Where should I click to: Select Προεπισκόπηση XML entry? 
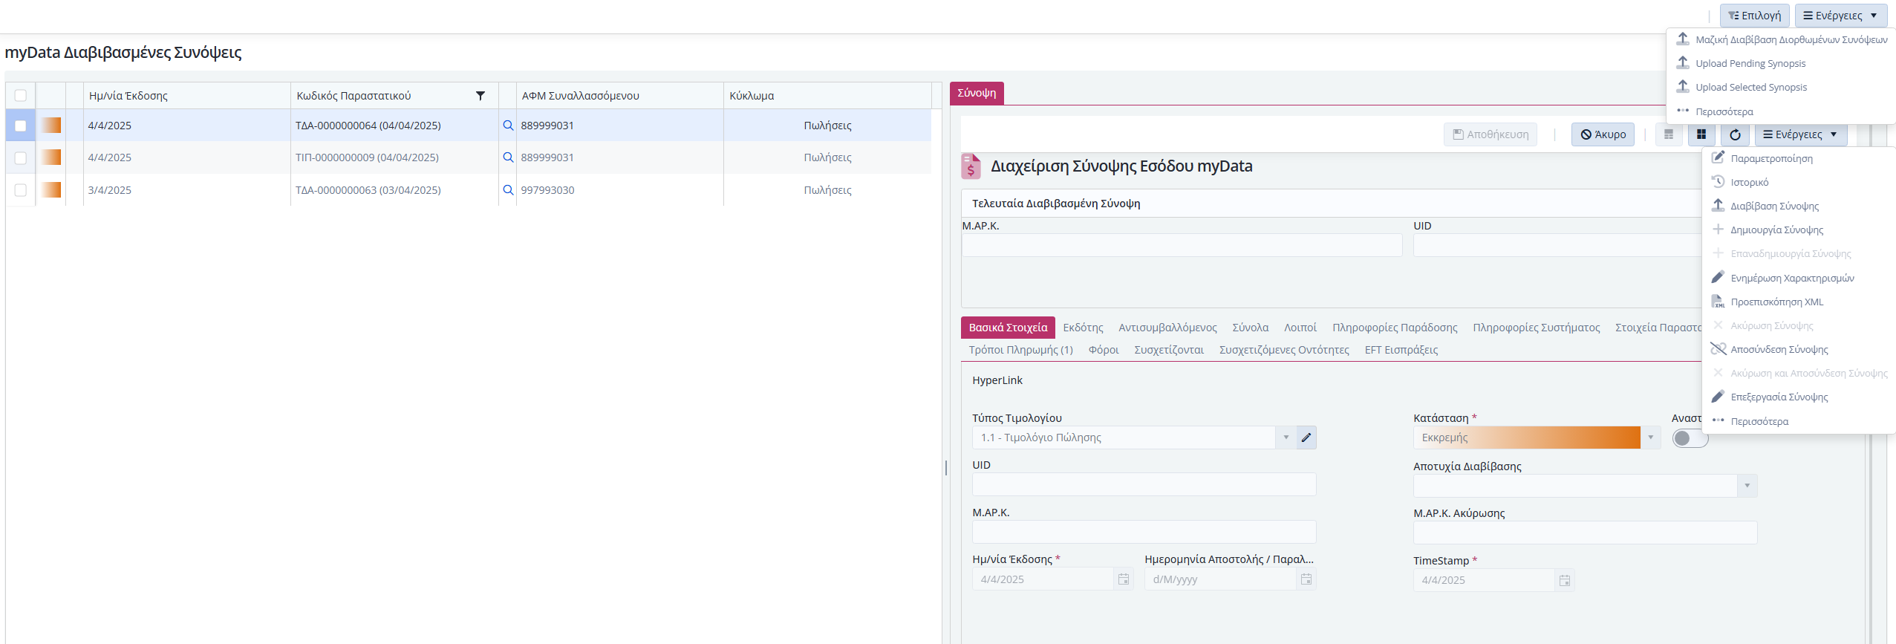(x=1799, y=302)
